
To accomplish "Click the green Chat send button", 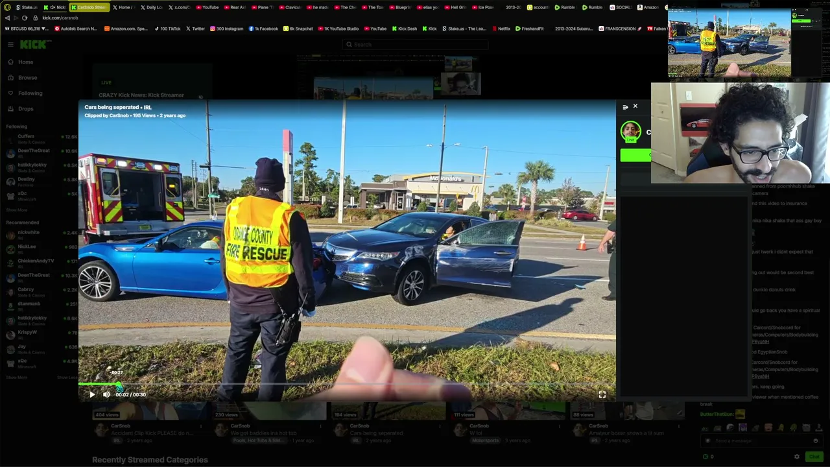I will (814, 457).
